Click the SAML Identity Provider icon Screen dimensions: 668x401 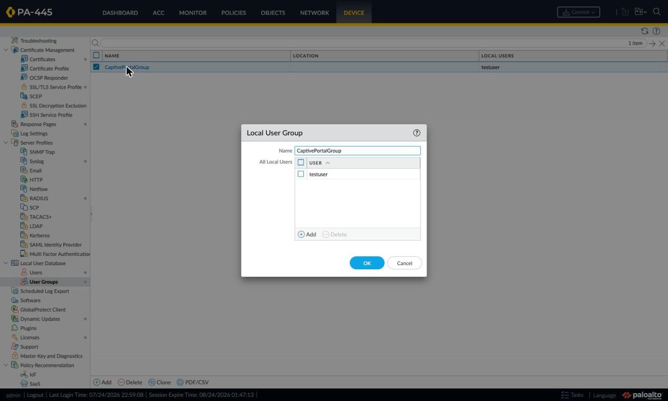coord(24,245)
